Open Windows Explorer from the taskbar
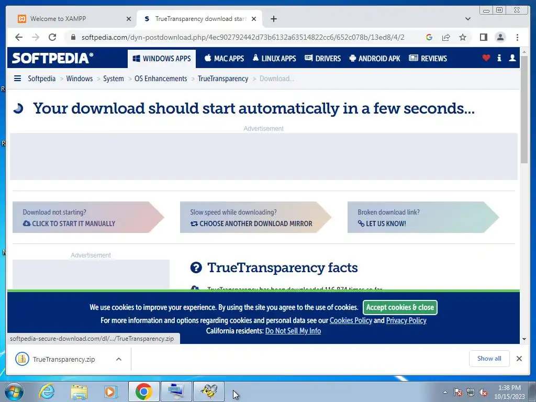Viewport: 536px width, 402px height. pos(79,392)
